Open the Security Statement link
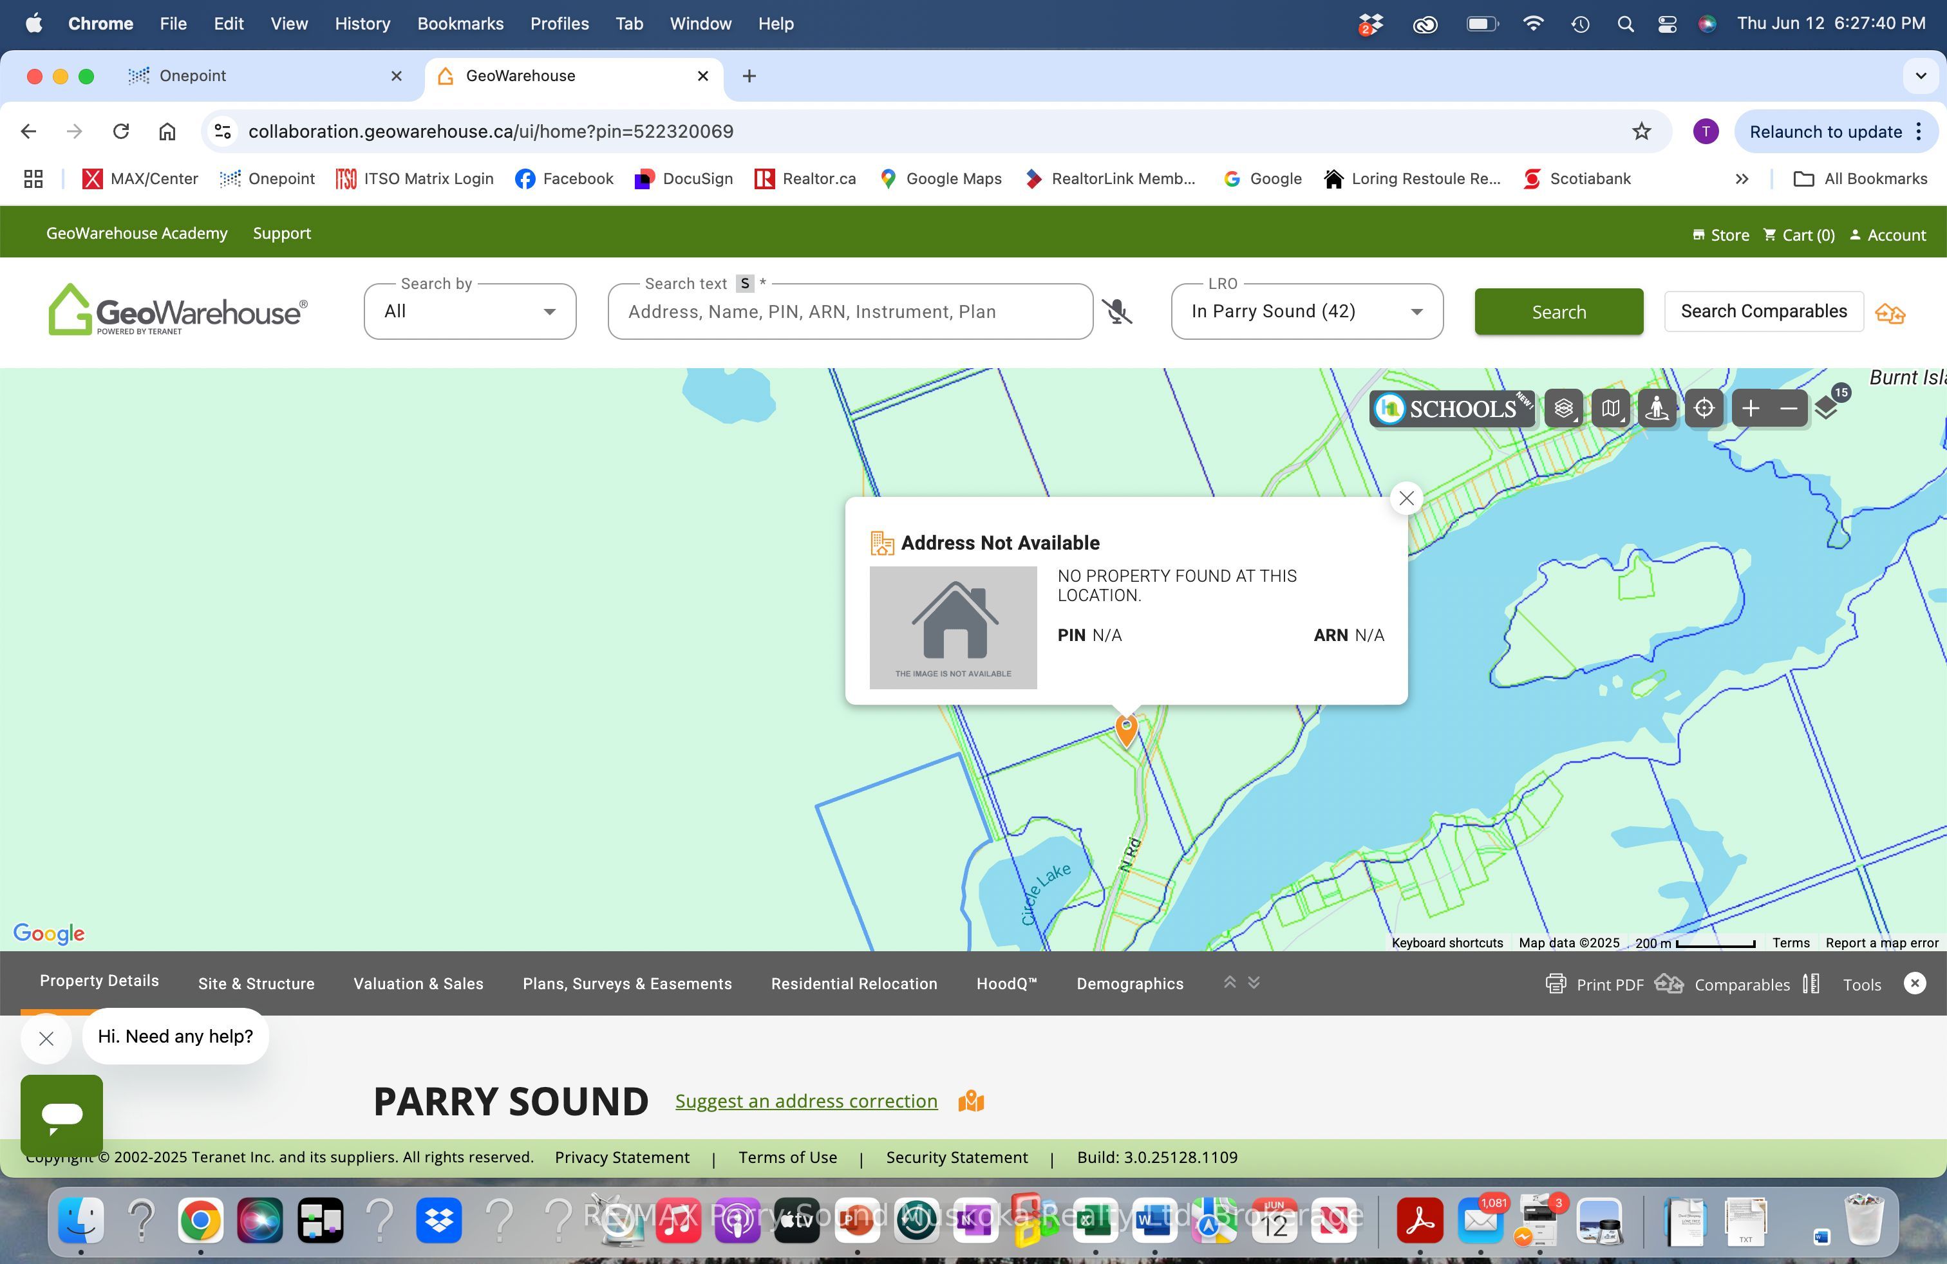 click(x=957, y=1157)
